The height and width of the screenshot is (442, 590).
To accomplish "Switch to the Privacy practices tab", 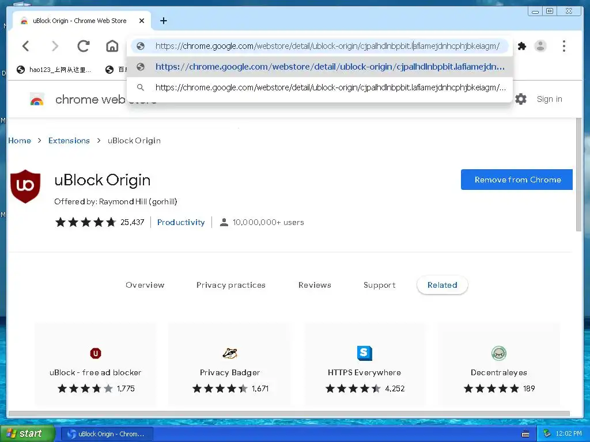I will pos(230,285).
